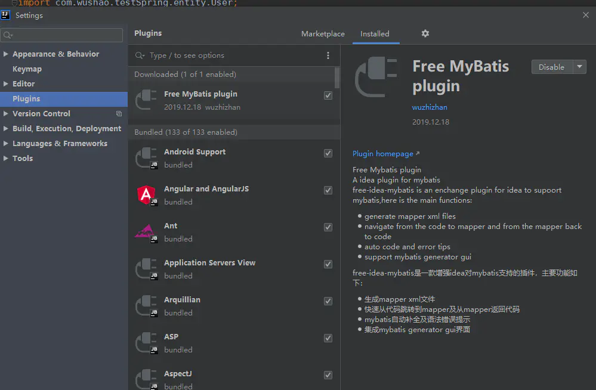The image size is (596, 390).
Task: Select the Installed tab
Action: [375, 34]
